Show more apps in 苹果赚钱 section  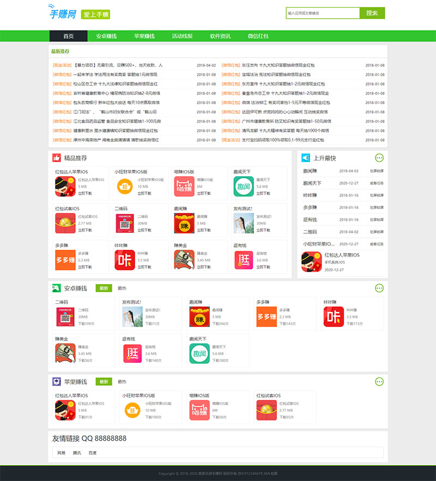click(x=379, y=382)
